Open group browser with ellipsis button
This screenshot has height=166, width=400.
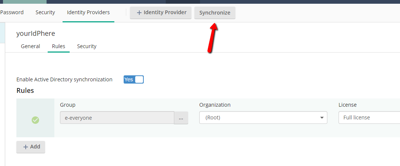click(181, 118)
